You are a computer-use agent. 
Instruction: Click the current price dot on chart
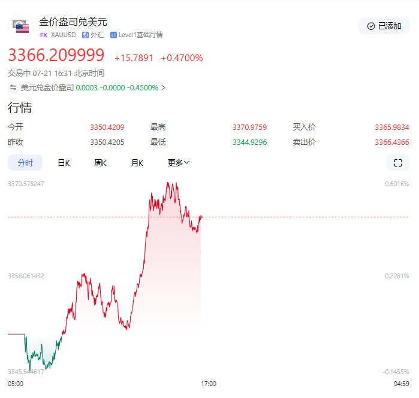pos(201,217)
